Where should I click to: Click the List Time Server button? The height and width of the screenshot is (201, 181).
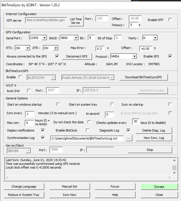(76, 21)
